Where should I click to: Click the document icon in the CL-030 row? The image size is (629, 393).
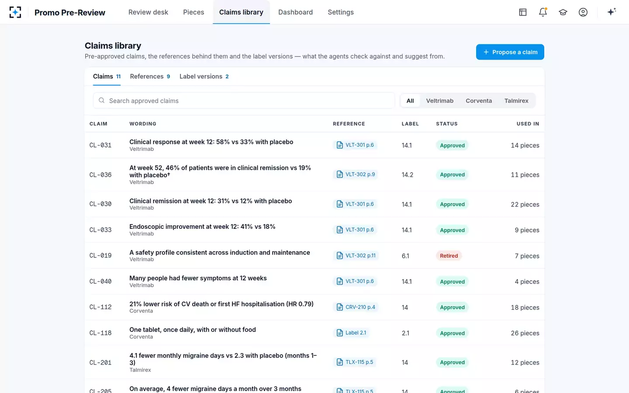(x=340, y=204)
